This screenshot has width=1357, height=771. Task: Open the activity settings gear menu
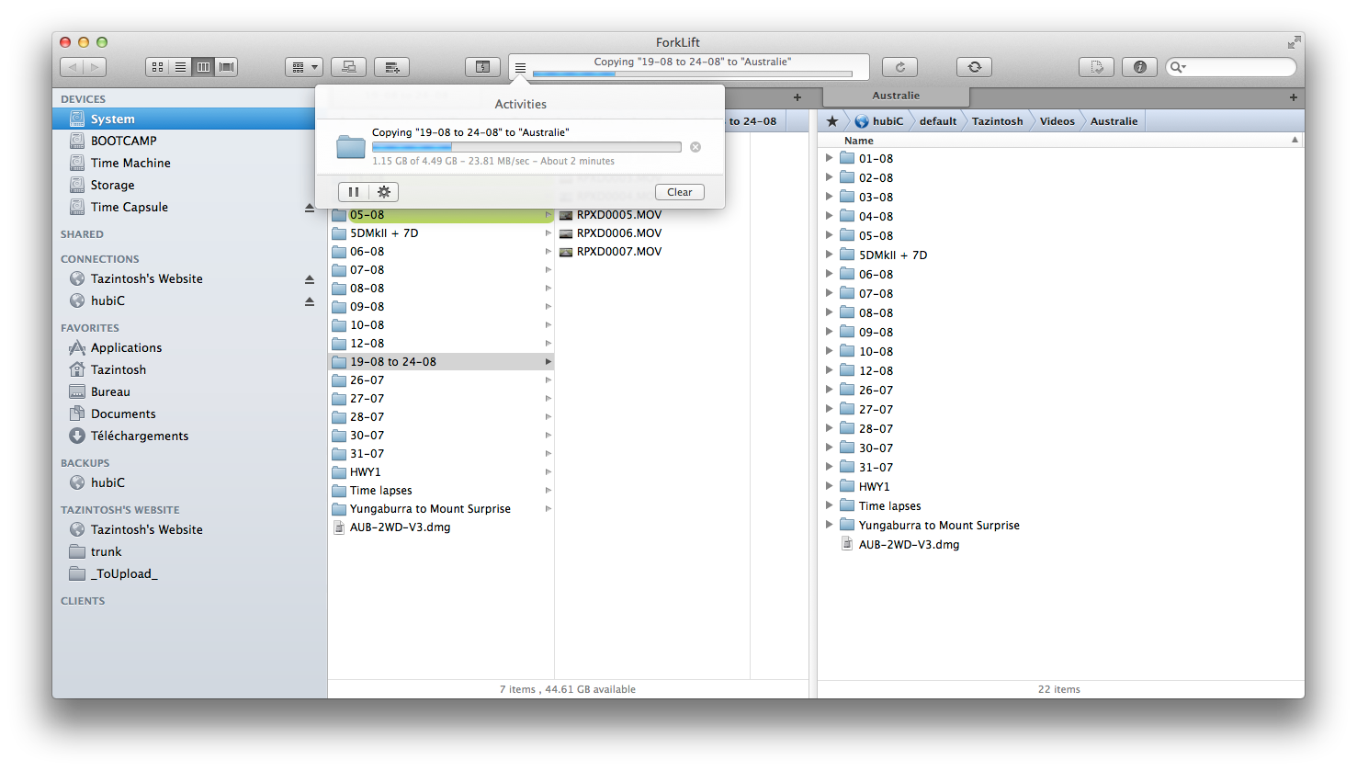click(384, 192)
